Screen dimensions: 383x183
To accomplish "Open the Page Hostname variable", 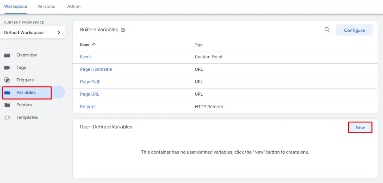I will tap(96, 69).
